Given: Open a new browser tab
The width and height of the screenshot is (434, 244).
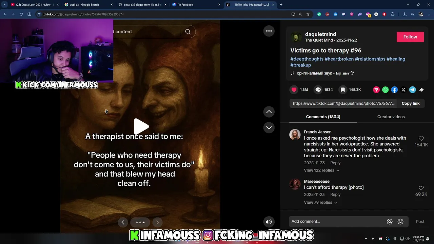Looking at the screenshot, I should 281,5.
